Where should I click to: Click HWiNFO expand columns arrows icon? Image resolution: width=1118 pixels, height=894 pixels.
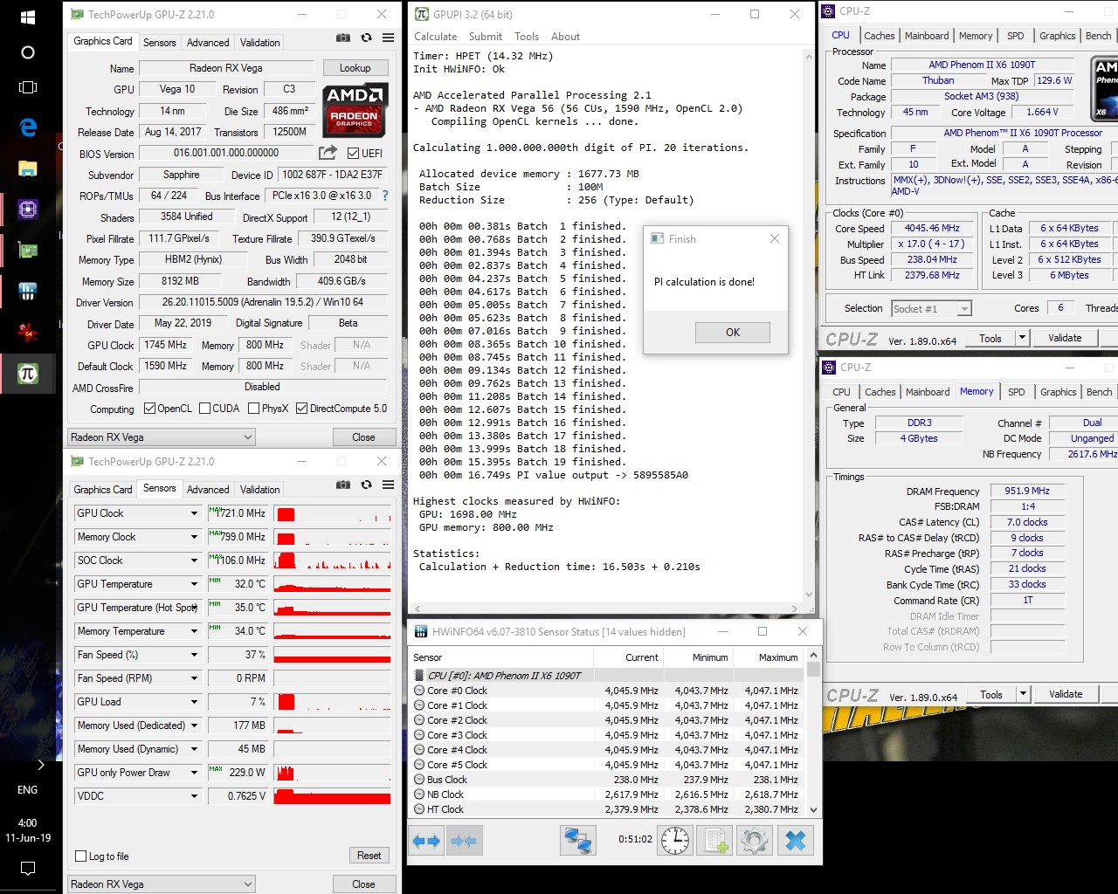click(426, 840)
